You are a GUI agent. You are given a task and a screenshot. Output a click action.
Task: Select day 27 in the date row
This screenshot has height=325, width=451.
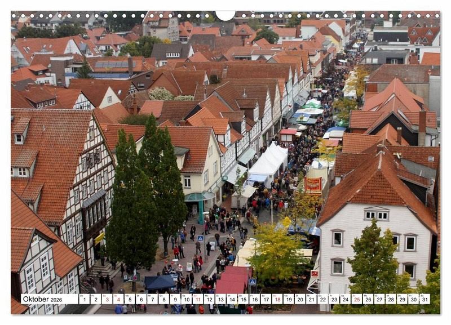[x=379, y=299]
